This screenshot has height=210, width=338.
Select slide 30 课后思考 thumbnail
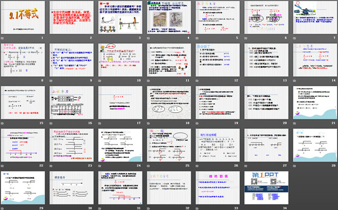point(72,188)
